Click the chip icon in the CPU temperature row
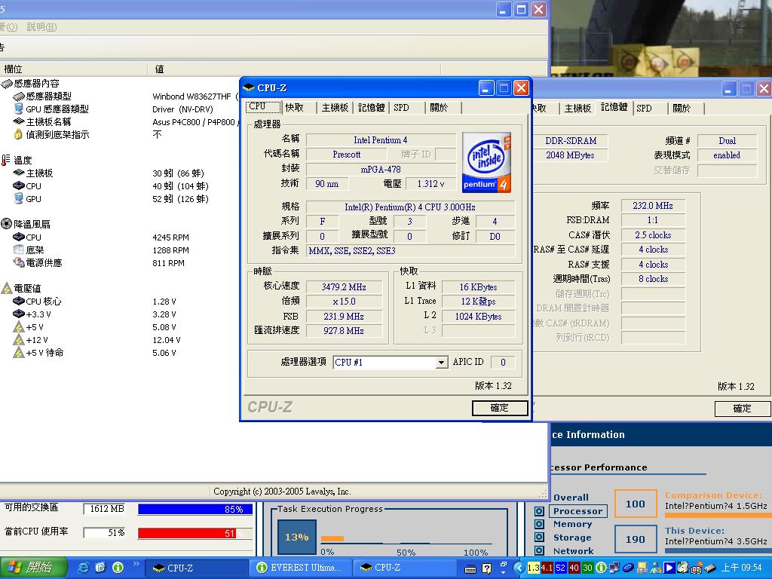Viewport: 772px width, 579px height. point(19,185)
